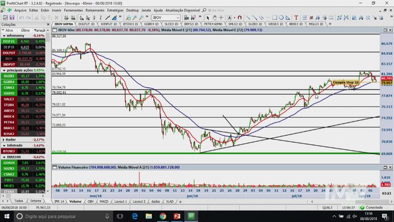394x222 pixels.
Task: Select the VLAD bottom tab
Action: [170, 202]
